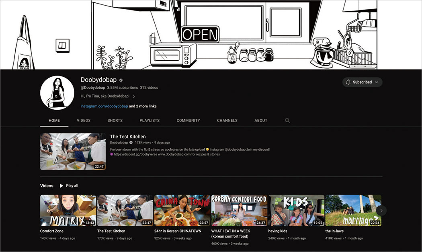Click the 'having kids' video title
This screenshot has height=252, width=422.
pyautogui.click(x=278, y=231)
